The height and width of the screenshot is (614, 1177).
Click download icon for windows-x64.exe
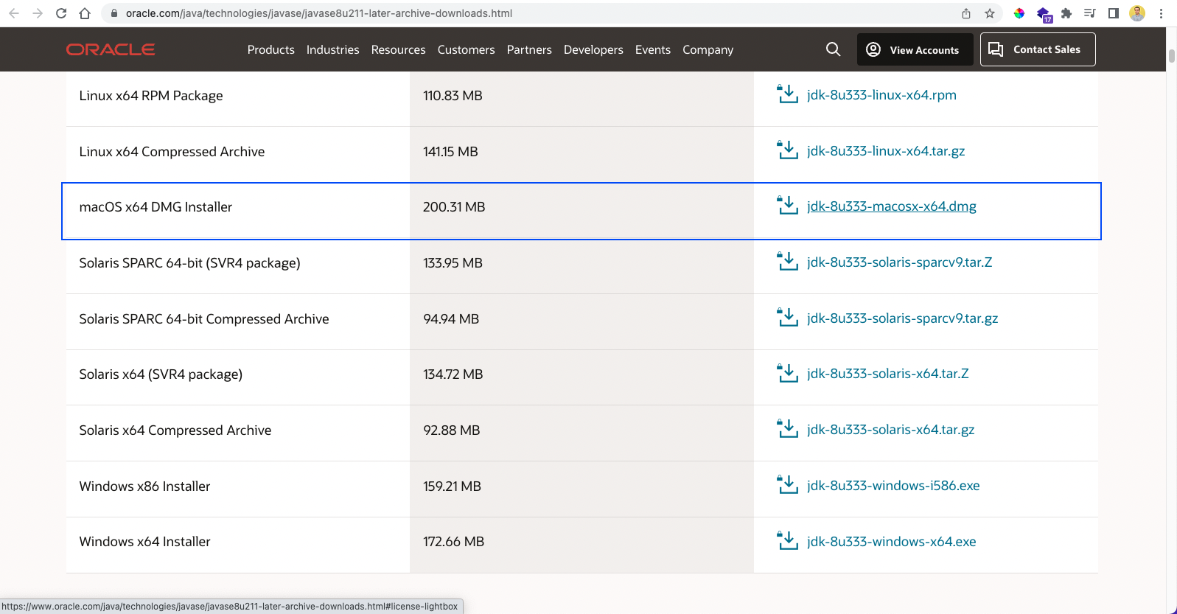click(788, 541)
